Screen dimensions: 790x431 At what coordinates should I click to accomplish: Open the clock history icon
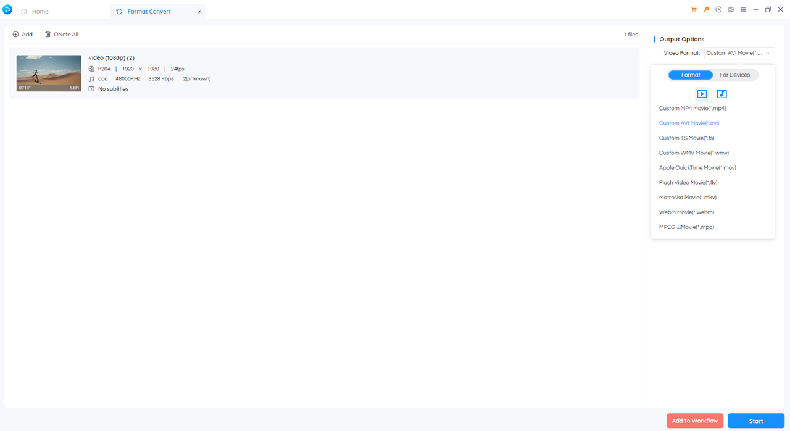click(x=718, y=10)
